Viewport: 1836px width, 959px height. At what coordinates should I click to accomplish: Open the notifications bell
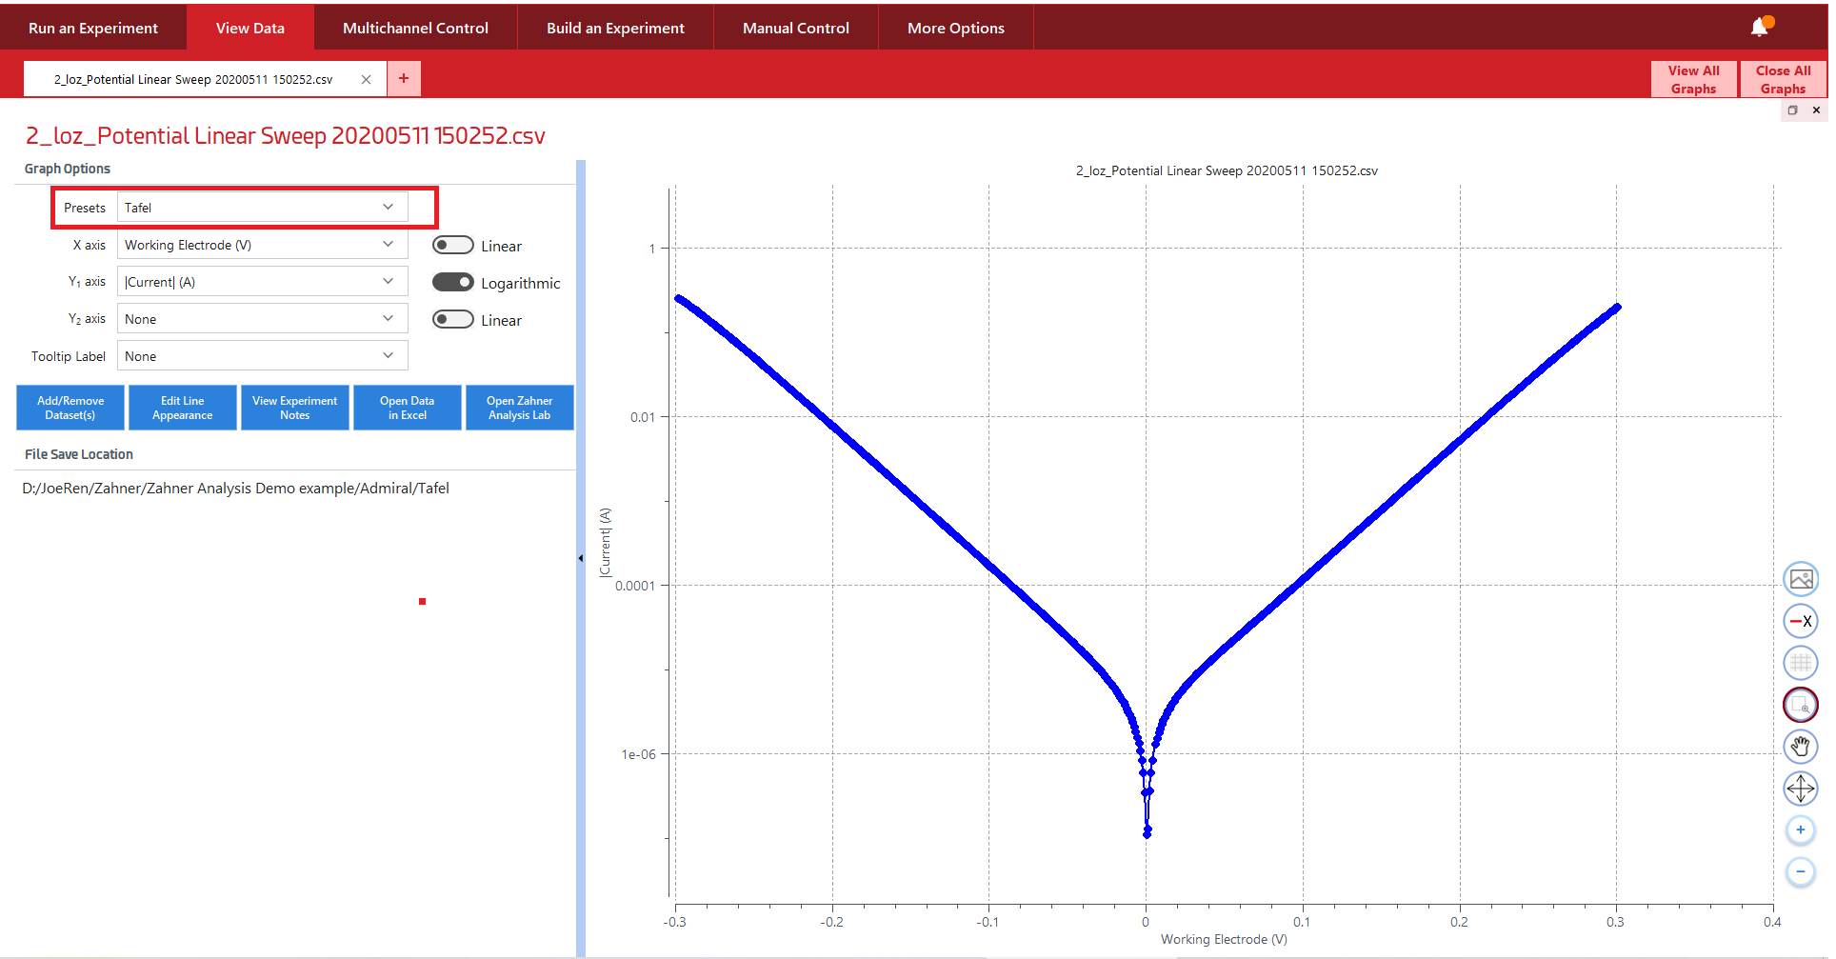pos(1760,28)
